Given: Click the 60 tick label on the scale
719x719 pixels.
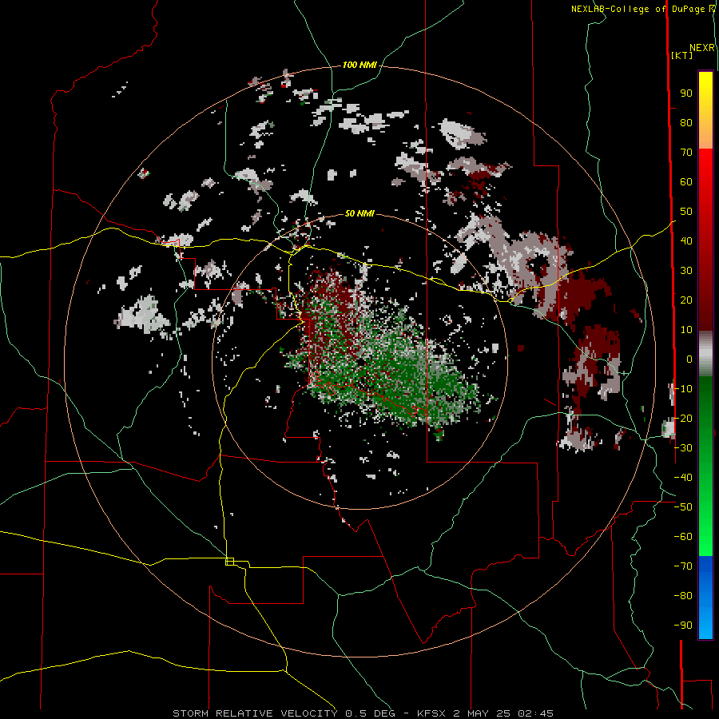Looking at the screenshot, I should coord(686,182).
